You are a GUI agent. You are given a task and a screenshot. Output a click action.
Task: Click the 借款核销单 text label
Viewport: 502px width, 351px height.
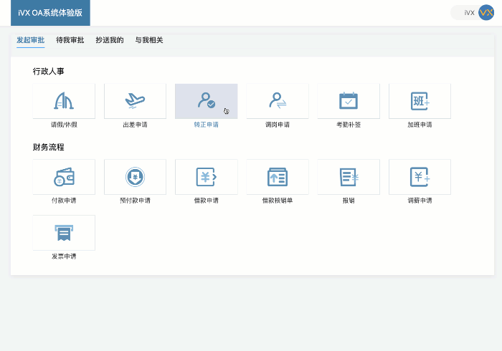pos(278,201)
